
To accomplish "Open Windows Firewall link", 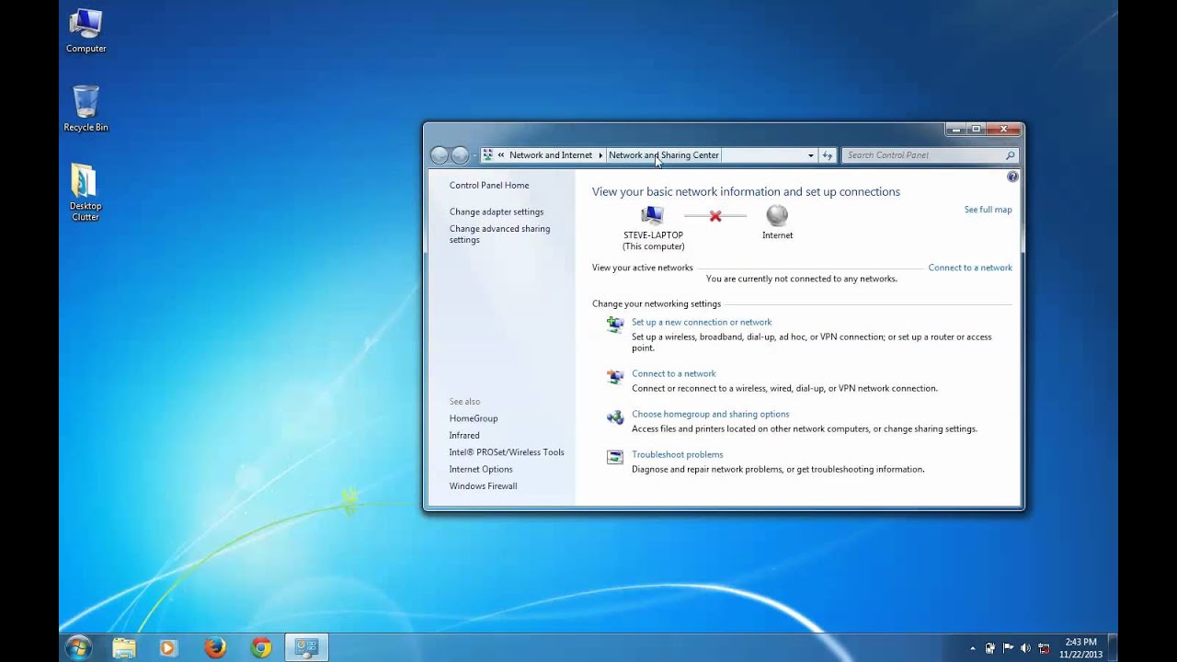I will (x=483, y=486).
